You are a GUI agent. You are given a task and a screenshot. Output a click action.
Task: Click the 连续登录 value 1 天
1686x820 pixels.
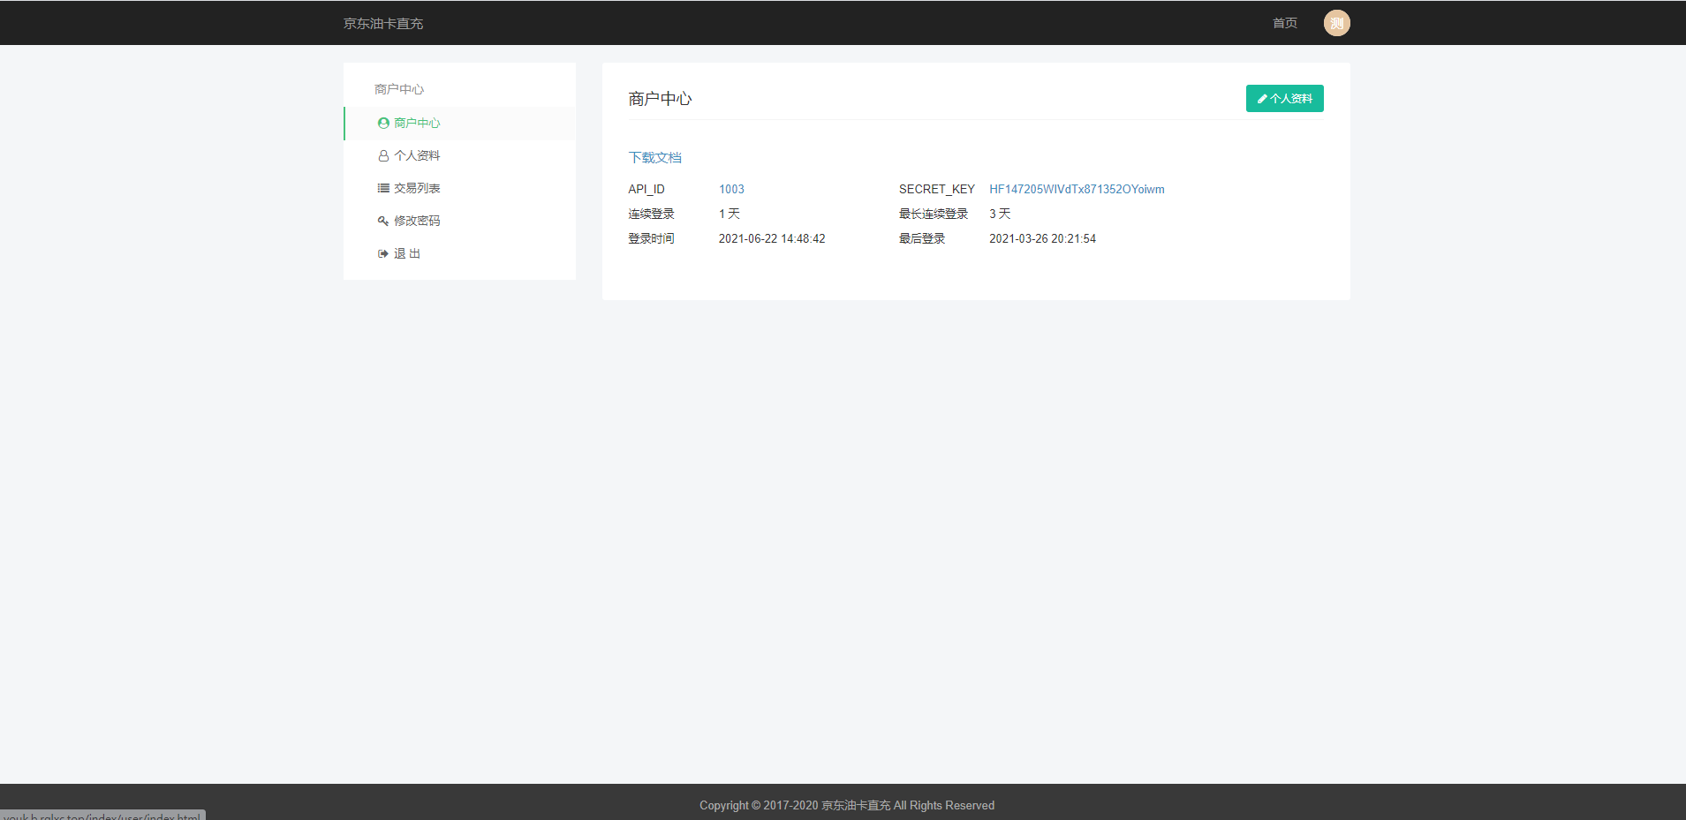point(729,214)
